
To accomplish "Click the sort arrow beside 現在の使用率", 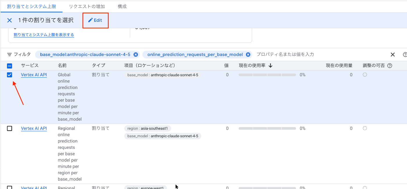I will [270, 66].
